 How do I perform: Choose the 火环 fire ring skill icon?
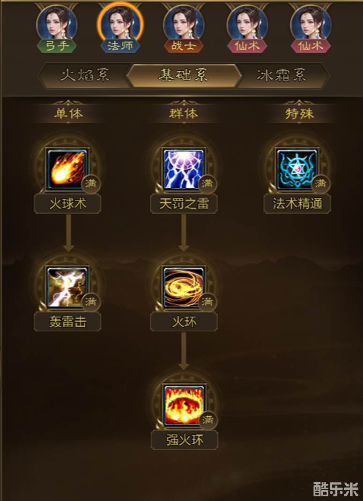pyautogui.click(x=184, y=287)
